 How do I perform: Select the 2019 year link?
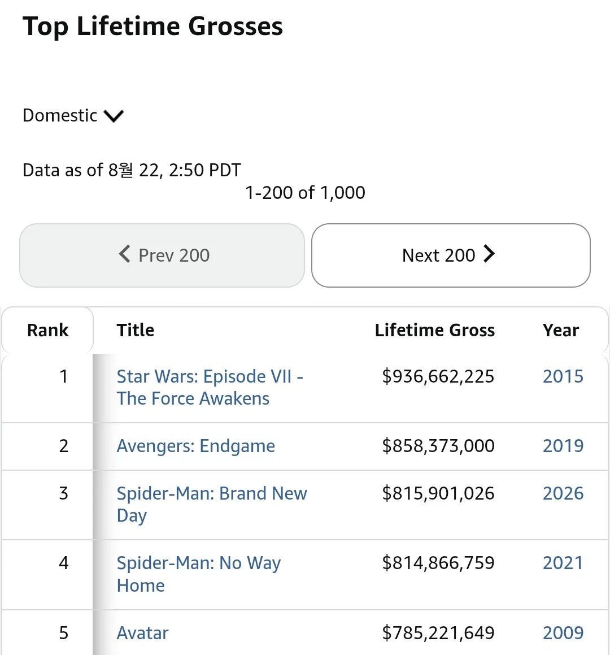[x=563, y=446]
